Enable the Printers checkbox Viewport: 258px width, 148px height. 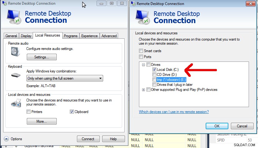[28, 112]
